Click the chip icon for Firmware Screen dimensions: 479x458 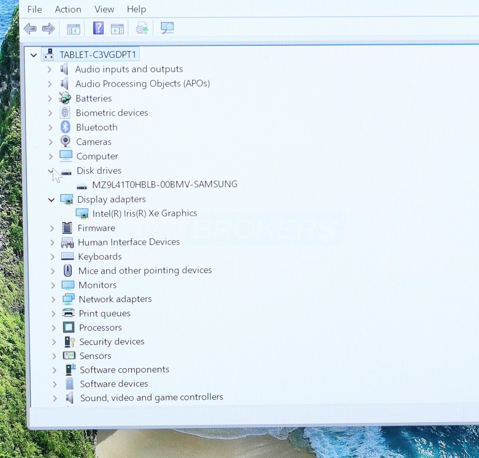67,228
